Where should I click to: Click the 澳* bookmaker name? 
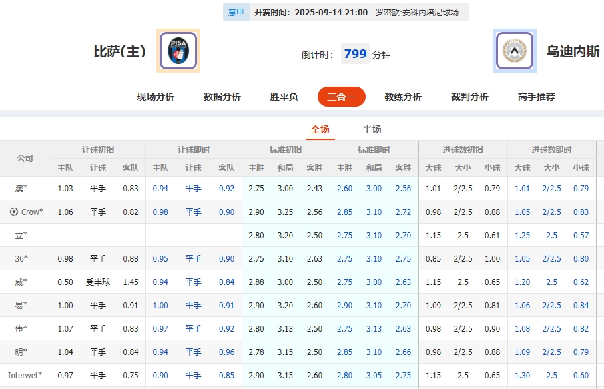[19, 188]
